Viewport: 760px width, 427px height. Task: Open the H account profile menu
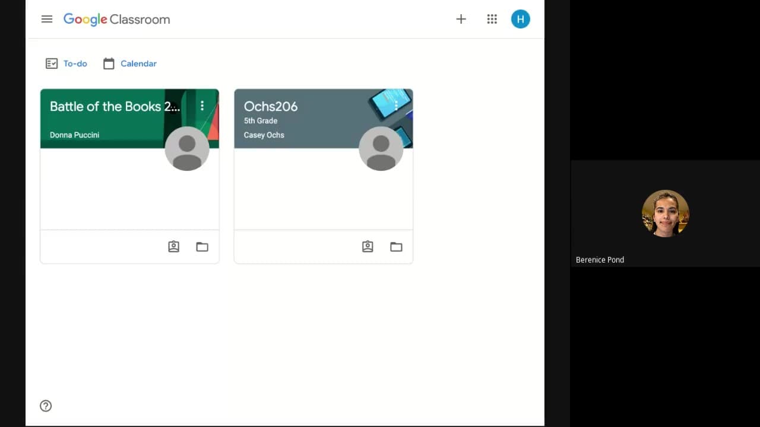[520, 19]
